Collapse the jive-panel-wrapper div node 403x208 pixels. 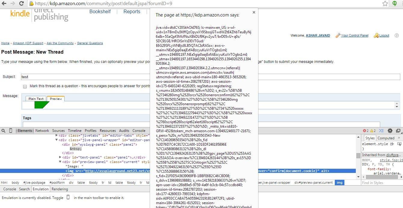pos(56,140)
